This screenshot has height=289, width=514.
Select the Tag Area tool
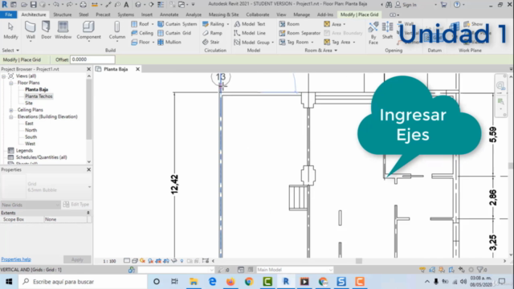coord(339,43)
